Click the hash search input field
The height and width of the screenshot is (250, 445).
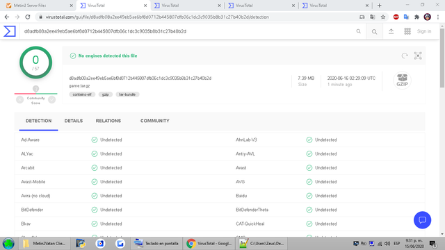coord(187,31)
